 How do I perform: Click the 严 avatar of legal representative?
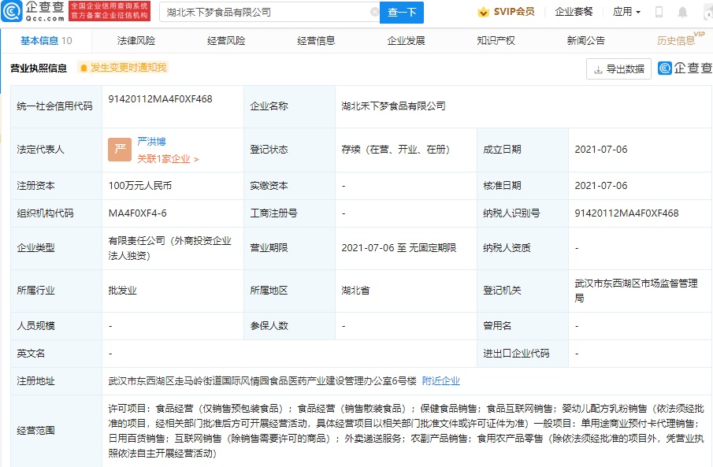click(120, 150)
